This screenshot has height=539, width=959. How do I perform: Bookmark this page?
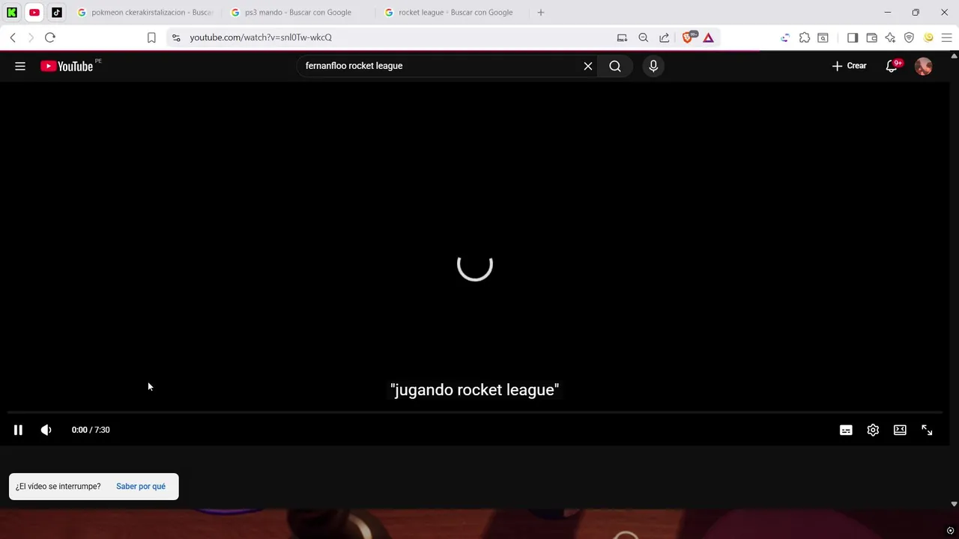[x=151, y=37]
